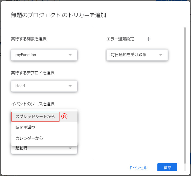Screen dimensions: 191x176
Task: Click the 実行する関数を選択 label
Action: click(29, 39)
